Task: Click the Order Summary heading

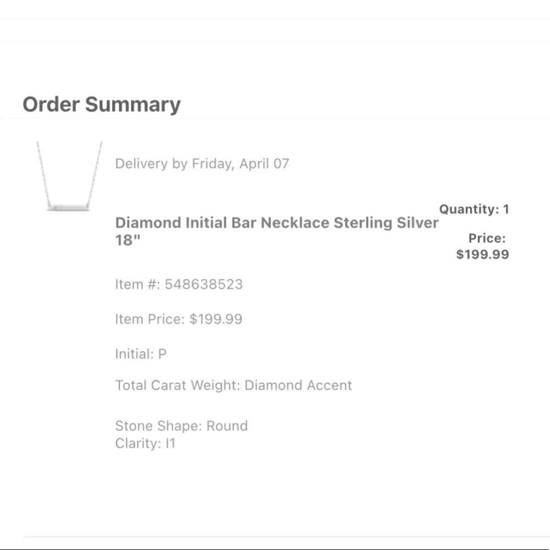Action: (x=102, y=105)
